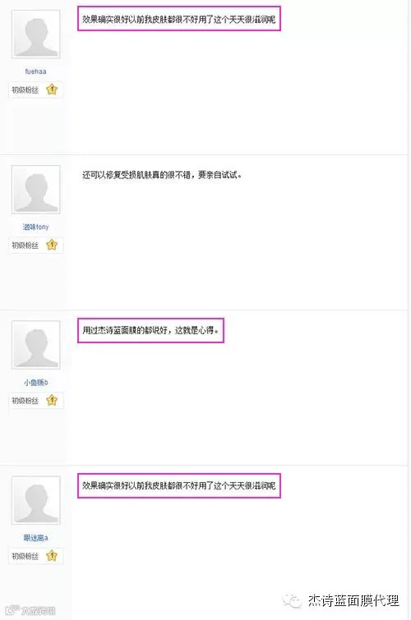Image resolution: width=411 pixels, height=620 pixels.
Task: Click the 初级粉丝 label under 滋味tony
Action: 25,246
